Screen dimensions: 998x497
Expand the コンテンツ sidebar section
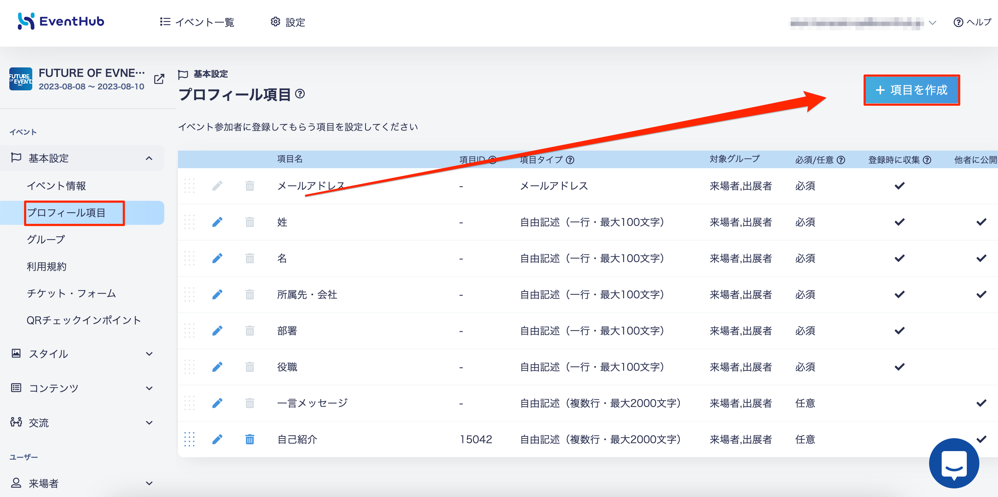coord(82,388)
